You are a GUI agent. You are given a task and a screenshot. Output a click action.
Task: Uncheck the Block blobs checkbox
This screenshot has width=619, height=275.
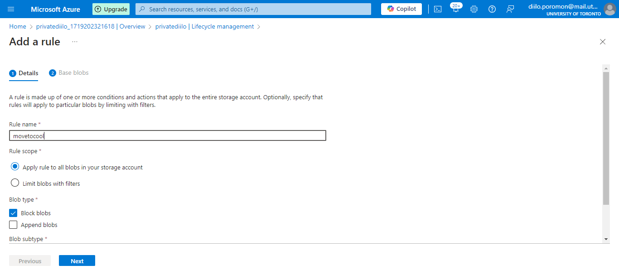pyautogui.click(x=13, y=213)
